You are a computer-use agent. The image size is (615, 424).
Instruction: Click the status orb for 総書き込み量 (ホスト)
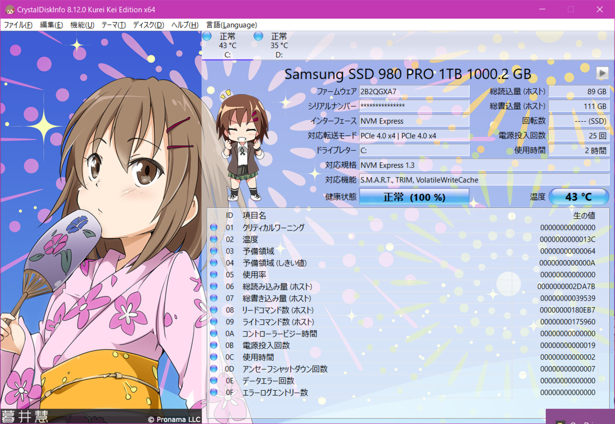214,298
